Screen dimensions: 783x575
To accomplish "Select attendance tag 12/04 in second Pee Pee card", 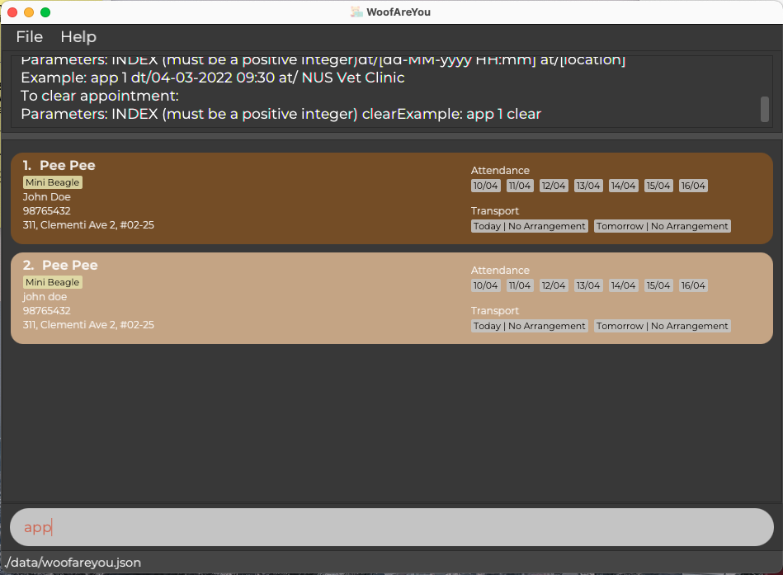I will (x=554, y=285).
